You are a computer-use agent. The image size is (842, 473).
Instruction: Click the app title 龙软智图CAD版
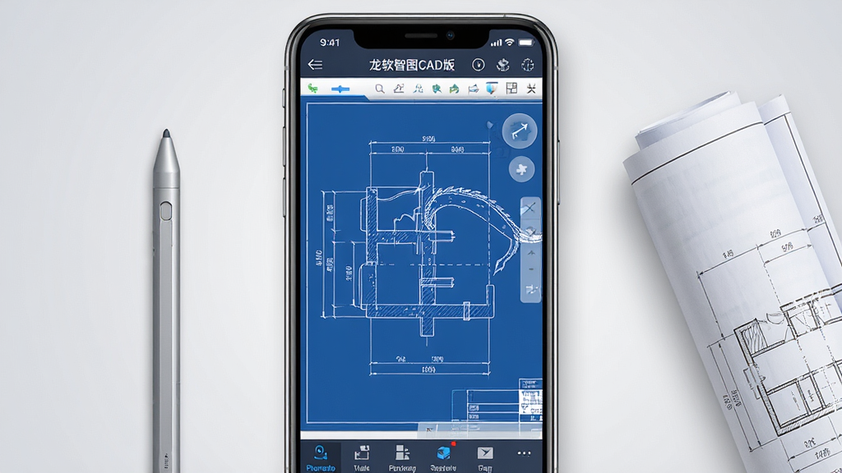click(x=412, y=65)
